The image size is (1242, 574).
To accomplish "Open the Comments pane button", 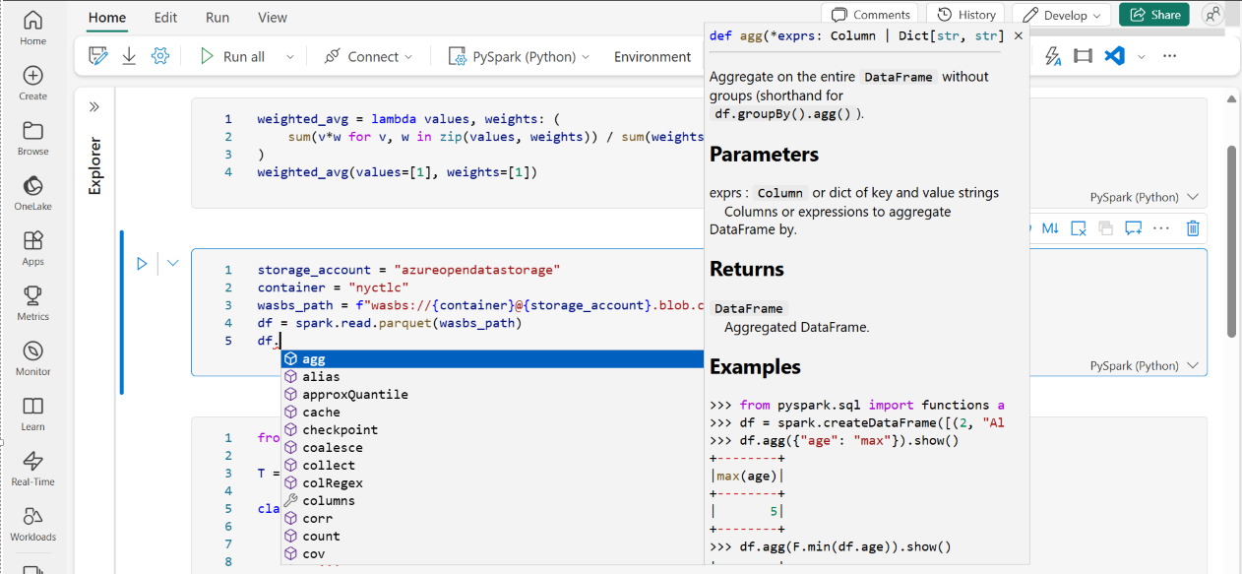I will [870, 15].
